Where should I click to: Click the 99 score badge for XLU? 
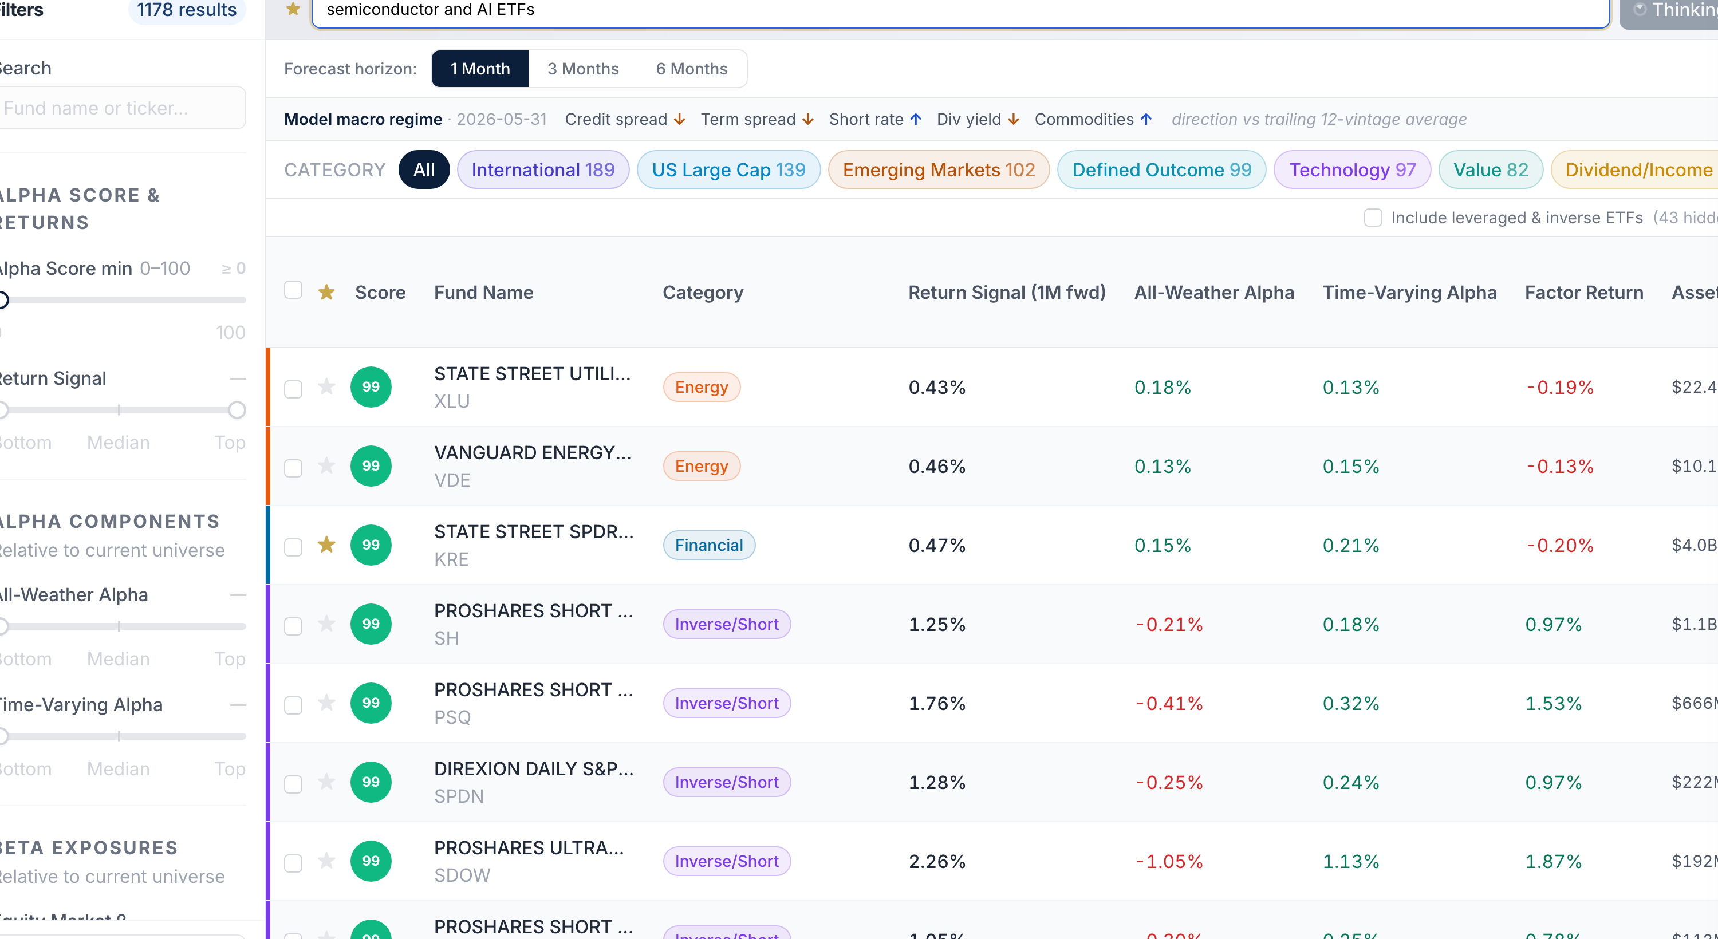click(371, 387)
